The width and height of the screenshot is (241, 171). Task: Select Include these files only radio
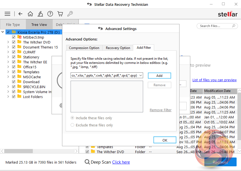pos(72,118)
